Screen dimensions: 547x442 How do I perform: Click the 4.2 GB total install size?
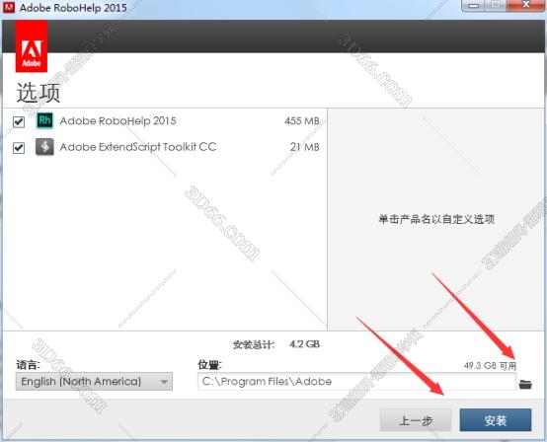click(x=304, y=344)
